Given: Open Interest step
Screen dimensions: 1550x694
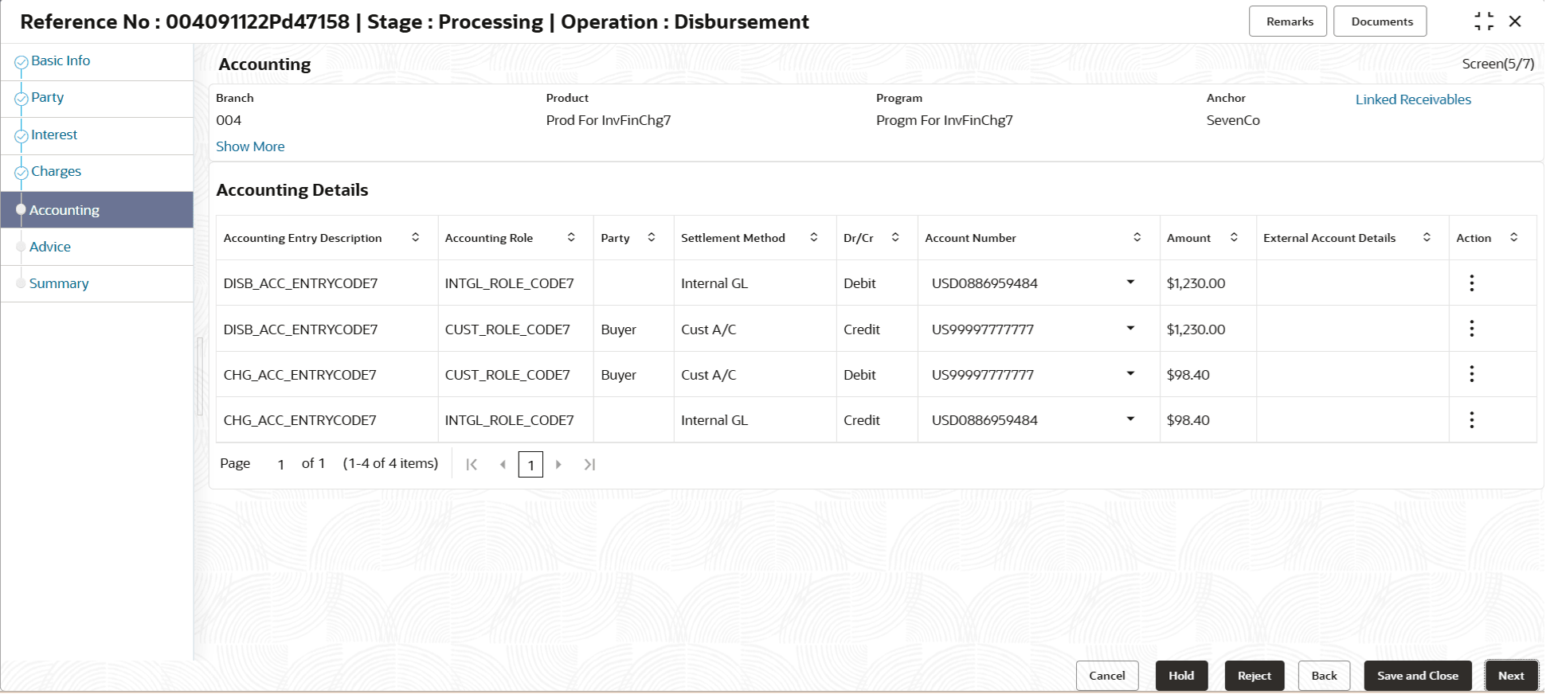Looking at the screenshot, I should point(54,135).
